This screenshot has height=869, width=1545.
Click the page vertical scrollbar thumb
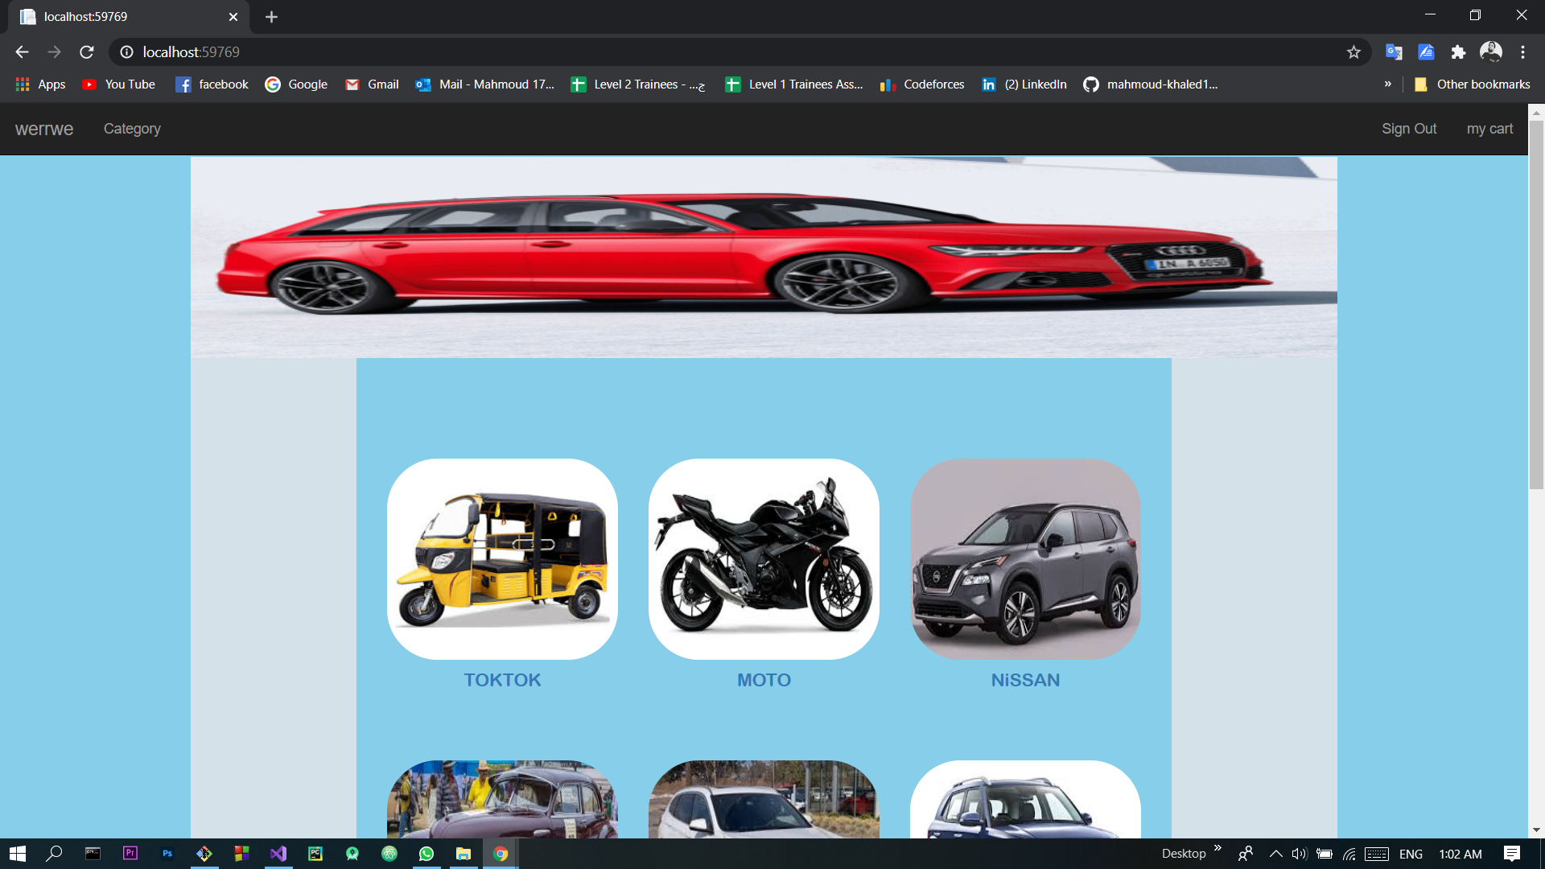tap(1536, 304)
